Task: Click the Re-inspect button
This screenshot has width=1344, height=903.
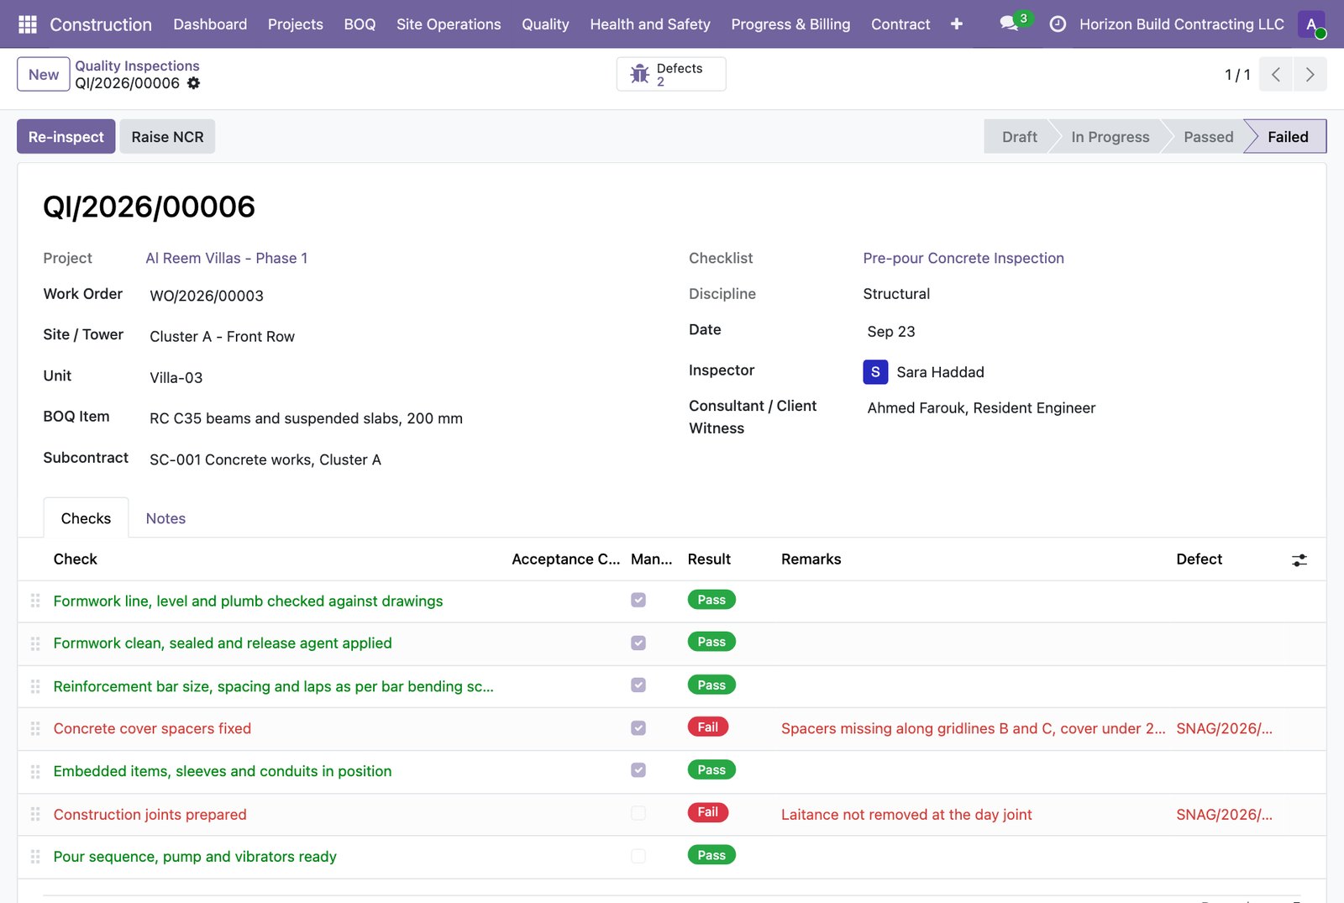Action: click(x=66, y=137)
